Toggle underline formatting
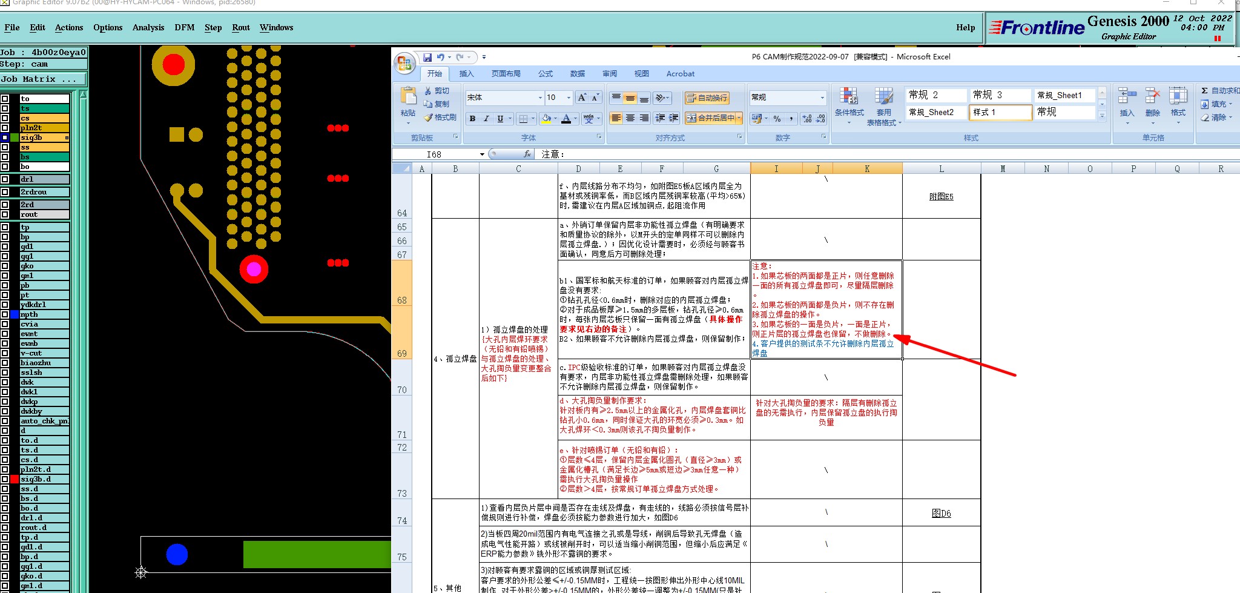 tap(500, 119)
